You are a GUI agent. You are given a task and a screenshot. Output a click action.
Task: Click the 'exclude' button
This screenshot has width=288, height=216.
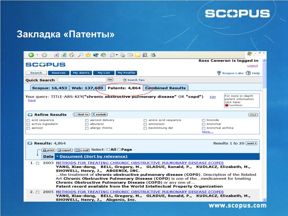pyautogui.click(x=99, y=114)
